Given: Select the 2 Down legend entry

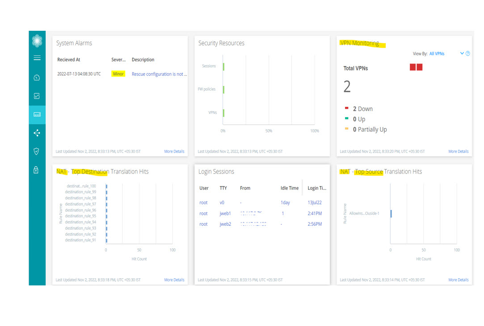Looking at the screenshot, I should [359, 109].
